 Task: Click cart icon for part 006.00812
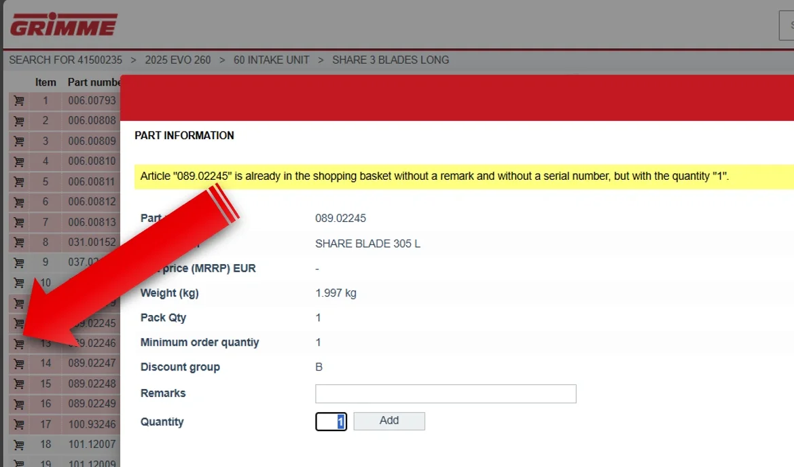click(19, 202)
